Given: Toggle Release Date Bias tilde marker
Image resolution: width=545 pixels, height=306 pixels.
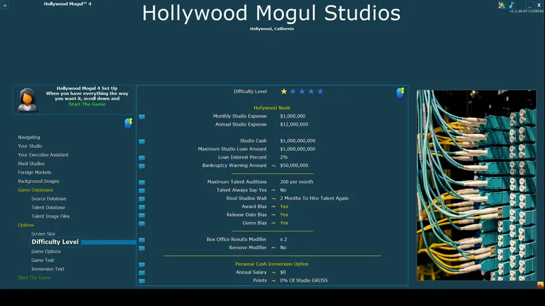Looking at the screenshot, I should coord(274,215).
